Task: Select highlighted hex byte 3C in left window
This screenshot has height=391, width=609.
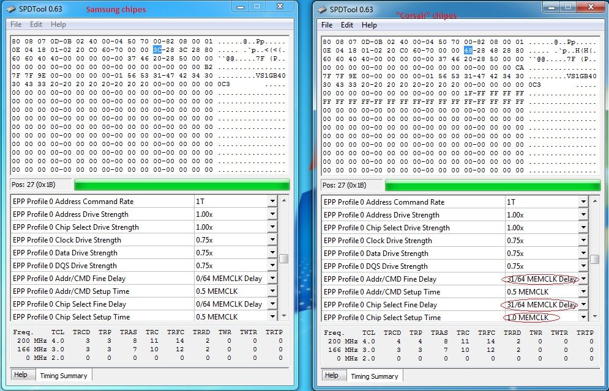Action: pos(157,49)
